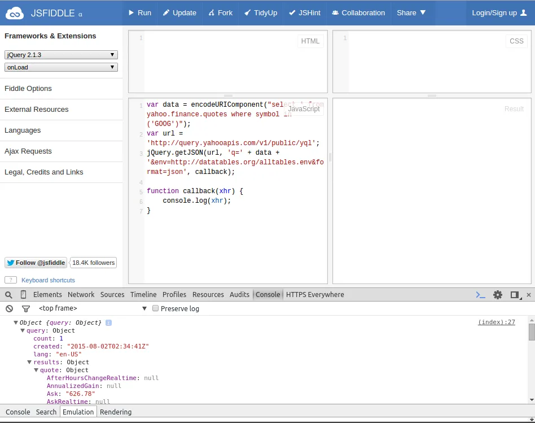Screen dimensions: 535x423
Task: Open the jQuery 2.1.3 framework dropdown
Action: click(x=61, y=55)
